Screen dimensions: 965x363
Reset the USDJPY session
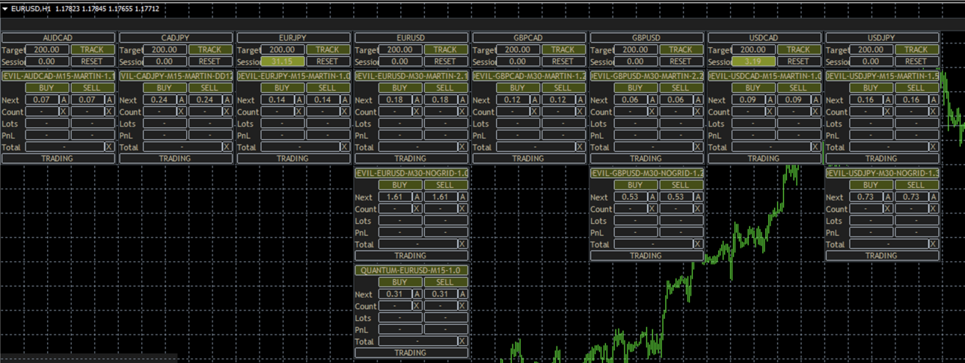pyautogui.click(x=917, y=61)
